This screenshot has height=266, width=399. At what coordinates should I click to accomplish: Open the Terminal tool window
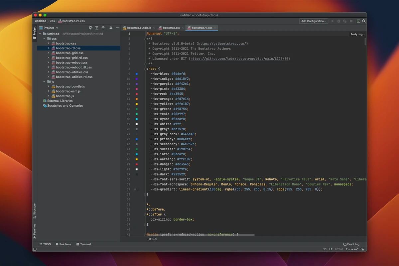[83, 244]
